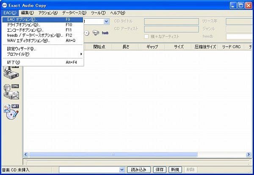The width and height of the screenshot is (254, 175).
Task: Focus the CD タイトル input field
Action: point(171,22)
